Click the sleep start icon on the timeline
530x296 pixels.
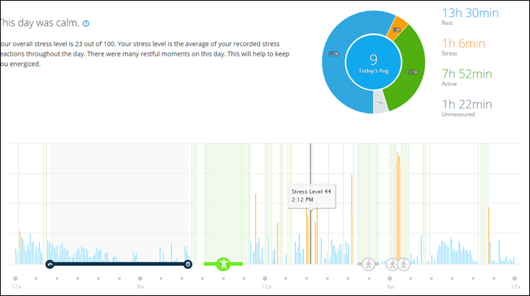(49, 264)
